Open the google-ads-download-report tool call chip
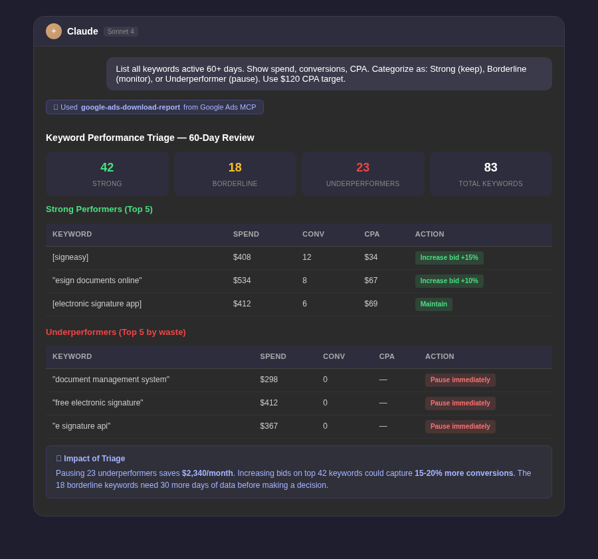 (x=154, y=107)
